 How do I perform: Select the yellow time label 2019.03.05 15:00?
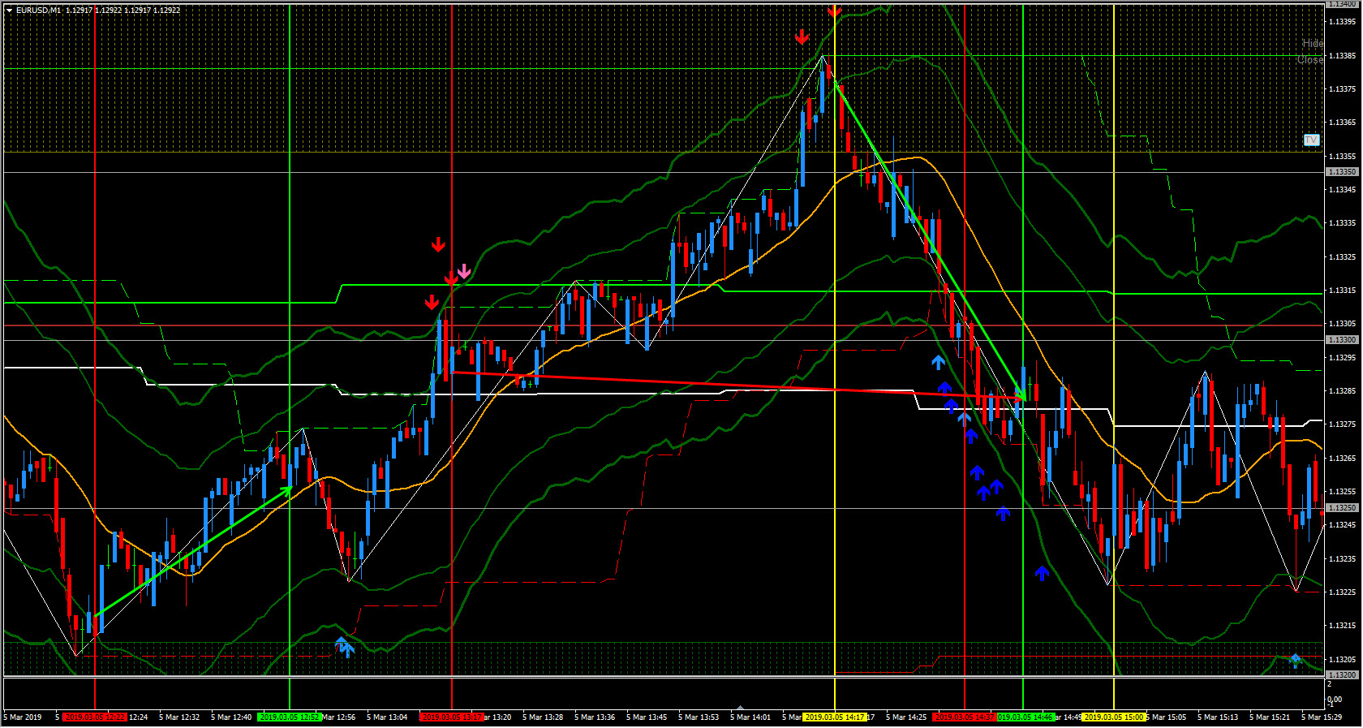(x=1114, y=717)
